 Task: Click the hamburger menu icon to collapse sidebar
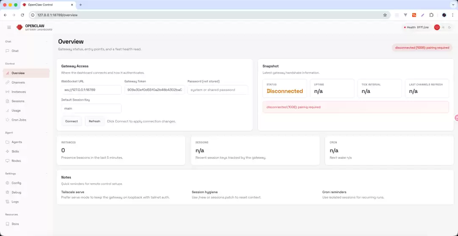pyautogui.click(x=9, y=27)
